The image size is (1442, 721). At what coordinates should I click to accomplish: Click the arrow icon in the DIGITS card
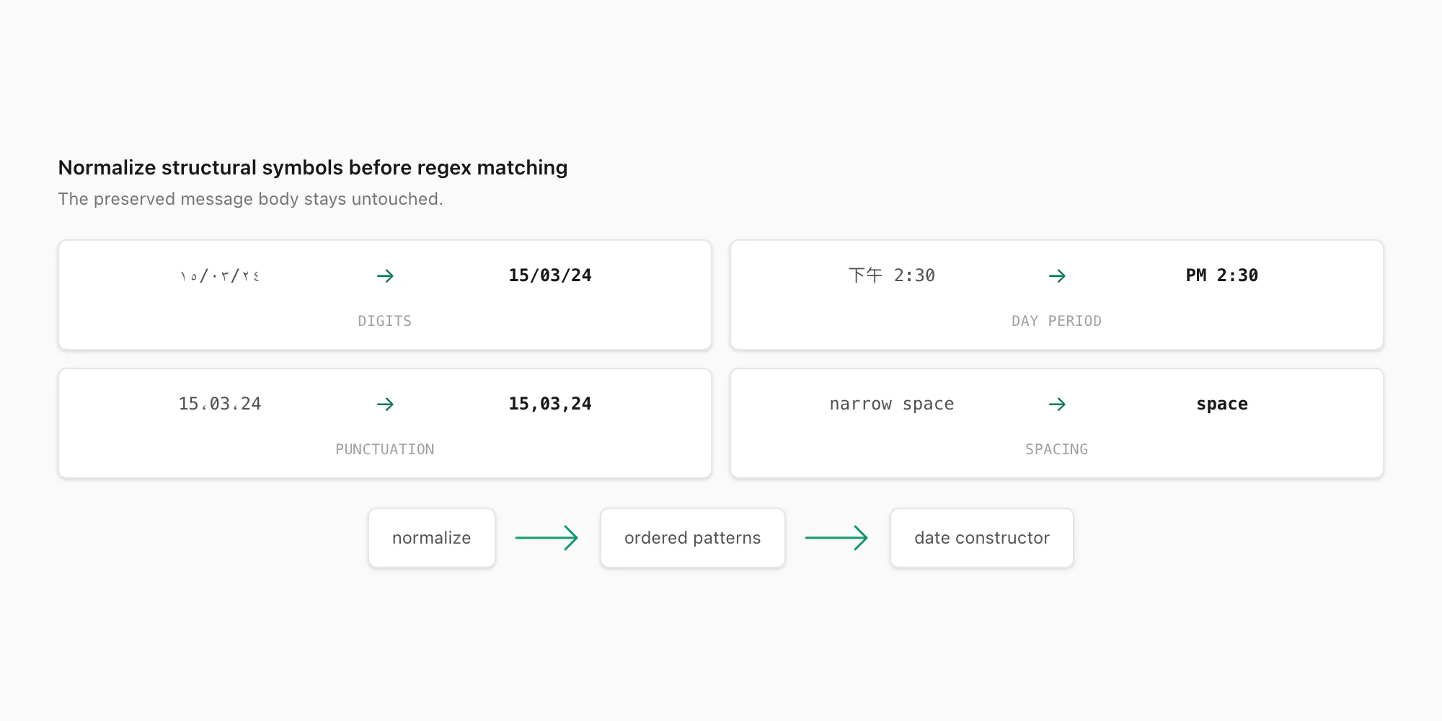(385, 275)
